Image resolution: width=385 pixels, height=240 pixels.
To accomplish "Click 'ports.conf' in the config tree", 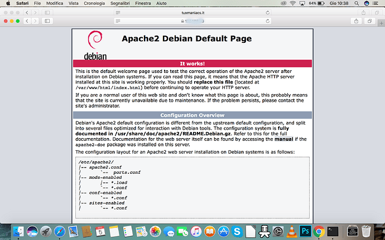I will pos(127,172).
